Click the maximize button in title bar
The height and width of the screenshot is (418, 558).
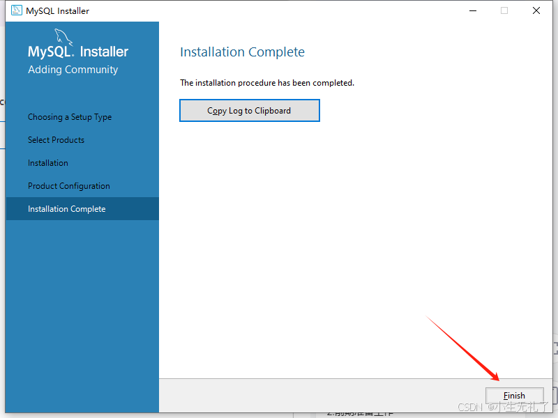[504, 10]
